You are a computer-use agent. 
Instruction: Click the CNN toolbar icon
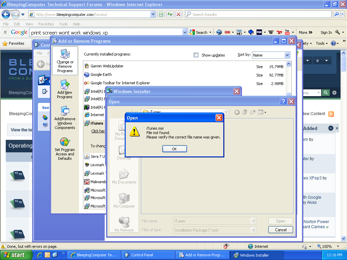point(227,32)
